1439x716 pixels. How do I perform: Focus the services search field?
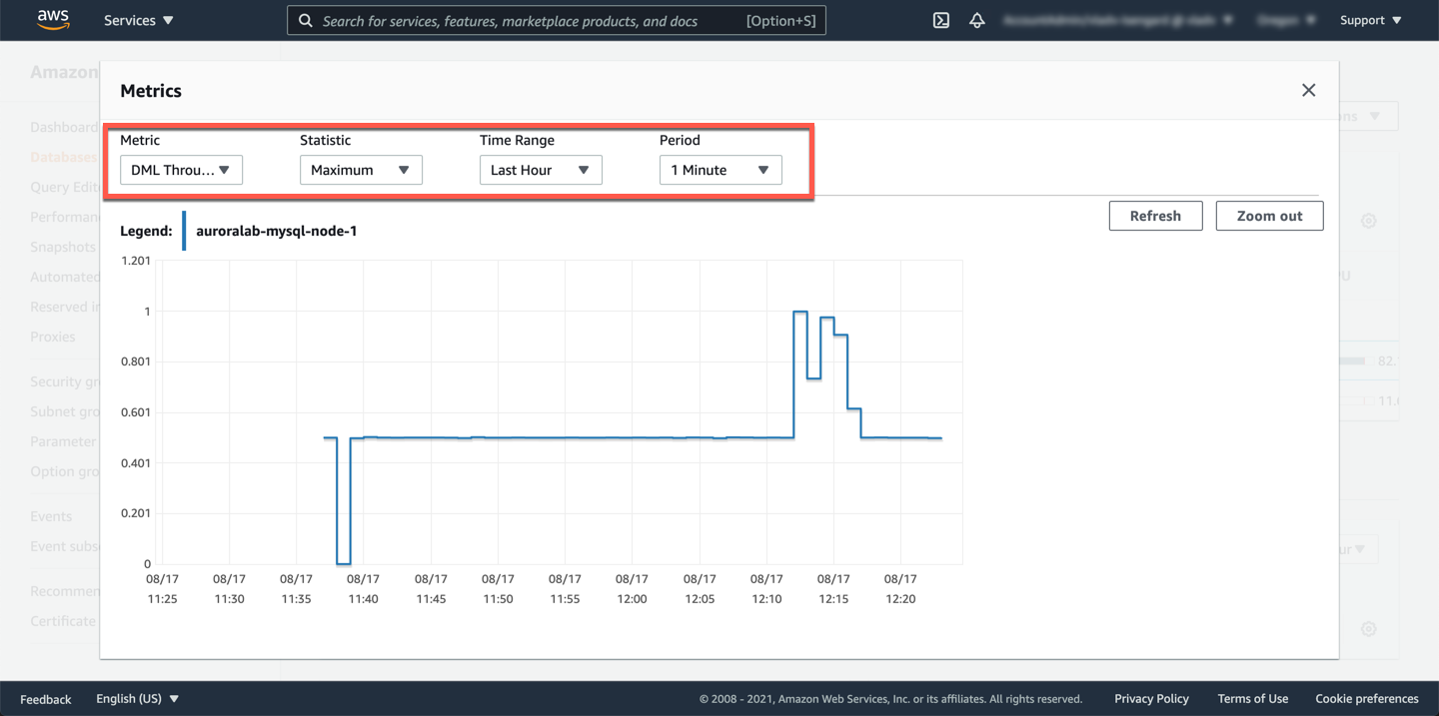coord(530,21)
